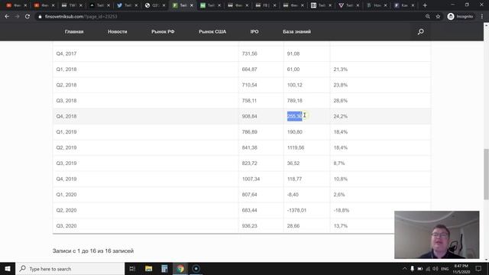The image size is (489, 275).
Task: Click the Q3, 2019 row label
Action: point(66,163)
